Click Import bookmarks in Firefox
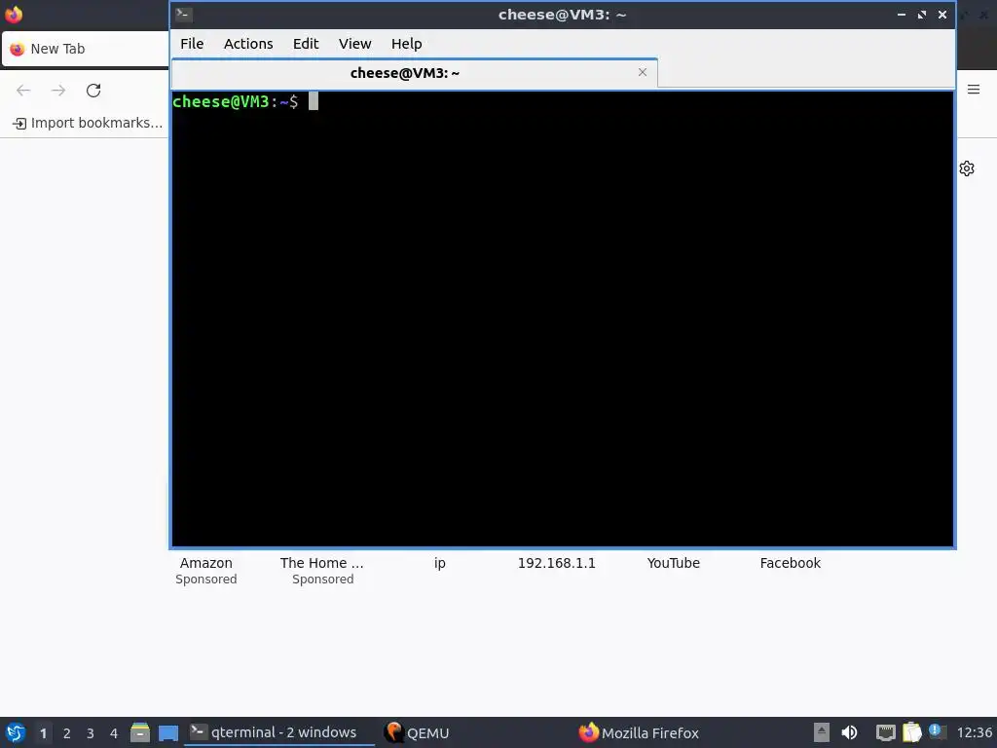Image resolution: width=997 pixels, height=748 pixels. tap(88, 123)
